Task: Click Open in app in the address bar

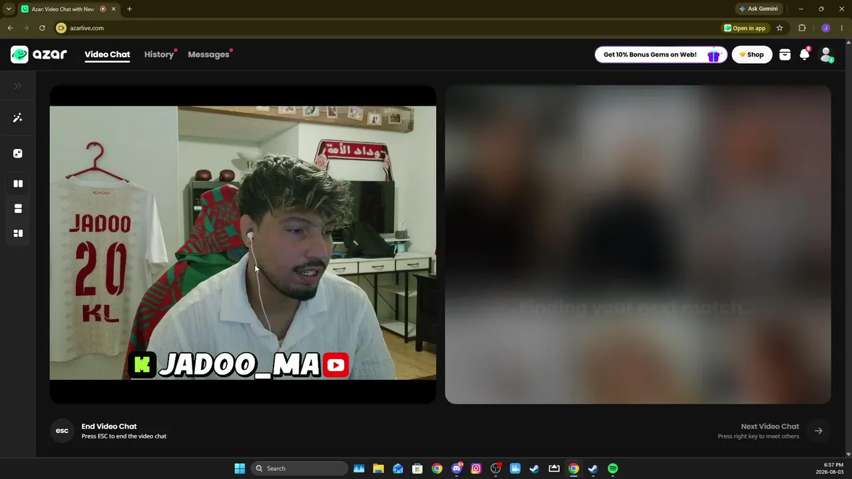Action: [x=745, y=28]
